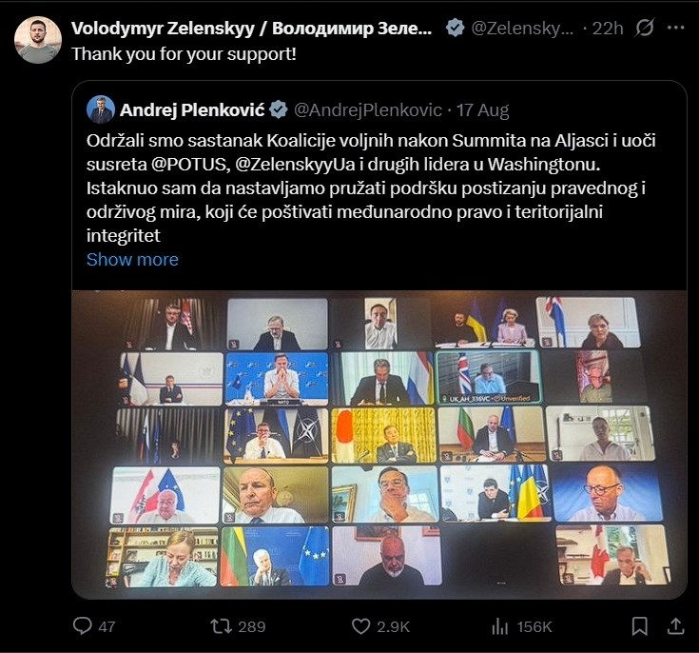Open Zelenskyy's profile avatar
This screenshot has width=699, height=653.
coord(38,40)
